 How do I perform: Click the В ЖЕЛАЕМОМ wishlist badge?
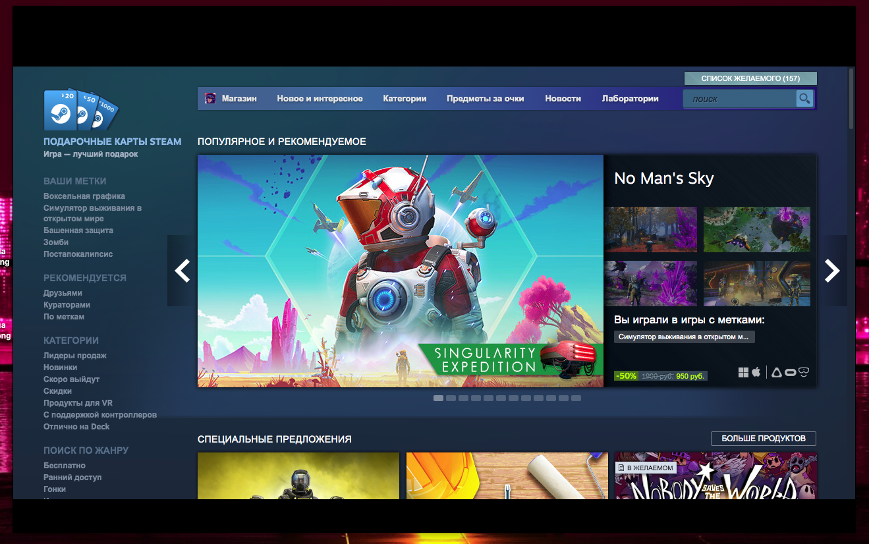[x=646, y=468]
